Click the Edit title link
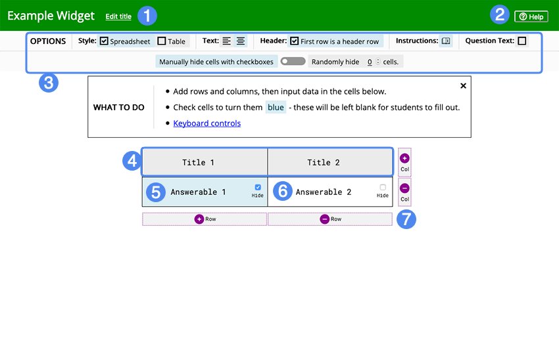The height and width of the screenshot is (361, 559). (x=118, y=16)
